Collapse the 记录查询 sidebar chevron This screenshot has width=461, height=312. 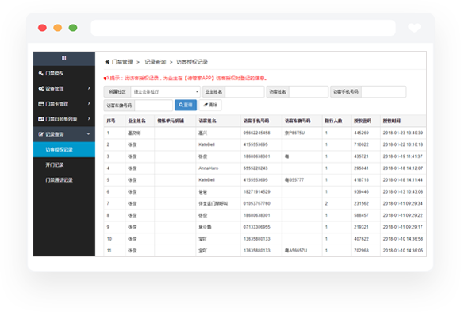tap(89, 134)
